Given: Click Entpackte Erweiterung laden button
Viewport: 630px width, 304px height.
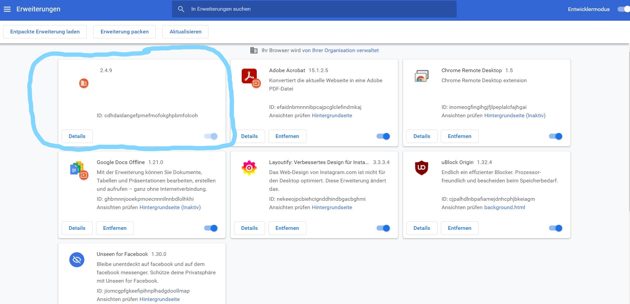Looking at the screenshot, I should (x=45, y=32).
